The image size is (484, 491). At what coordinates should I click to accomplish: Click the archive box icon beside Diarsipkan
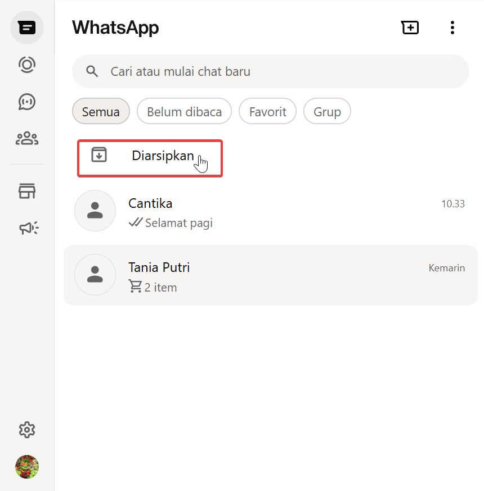pyautogui.click(x=99, y=154)
